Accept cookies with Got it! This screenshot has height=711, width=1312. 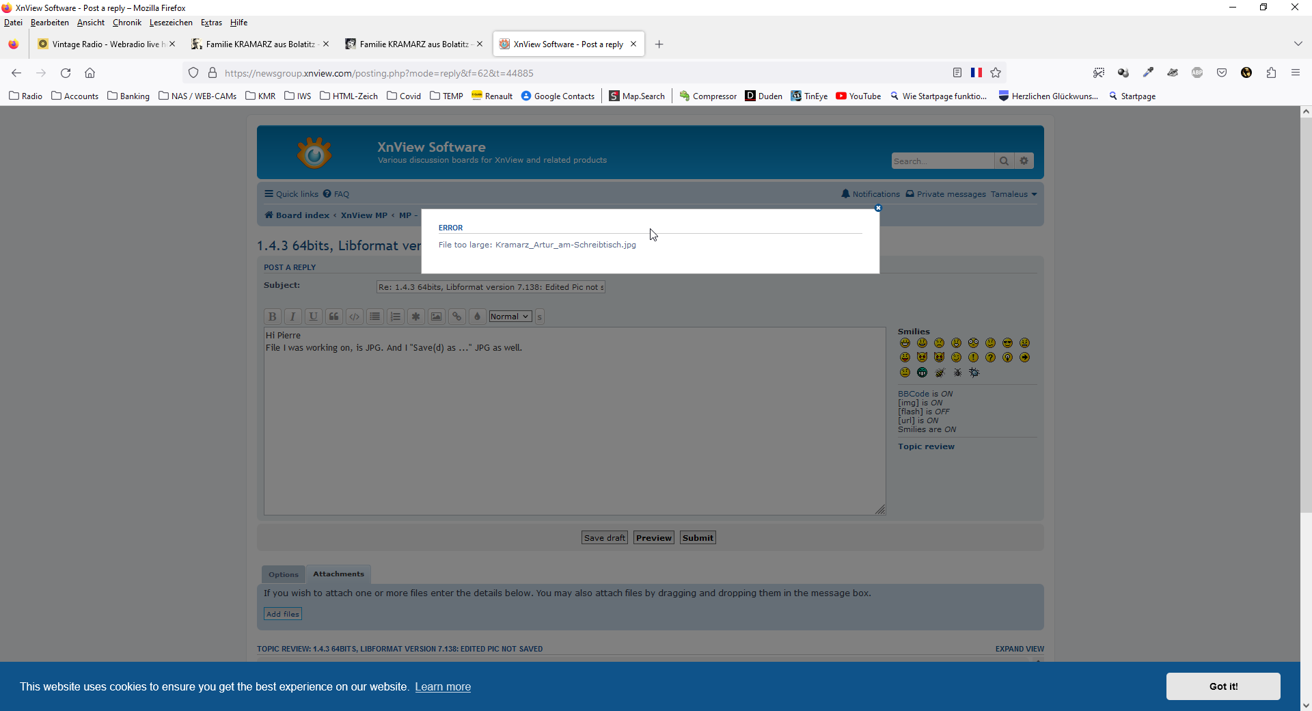click(1223, 686)
